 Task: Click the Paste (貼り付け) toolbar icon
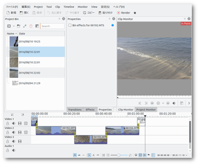pyautogui.click(x=106, y=13)
